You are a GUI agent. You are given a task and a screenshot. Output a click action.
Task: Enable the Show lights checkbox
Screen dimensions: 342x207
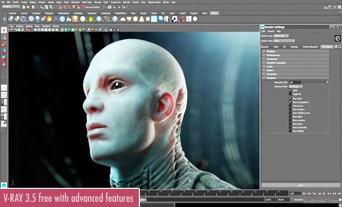[290, 116]
